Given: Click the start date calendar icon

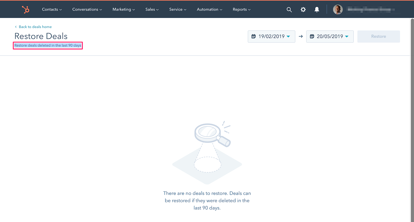Looking at the screenshot, I should click(254, 36).
